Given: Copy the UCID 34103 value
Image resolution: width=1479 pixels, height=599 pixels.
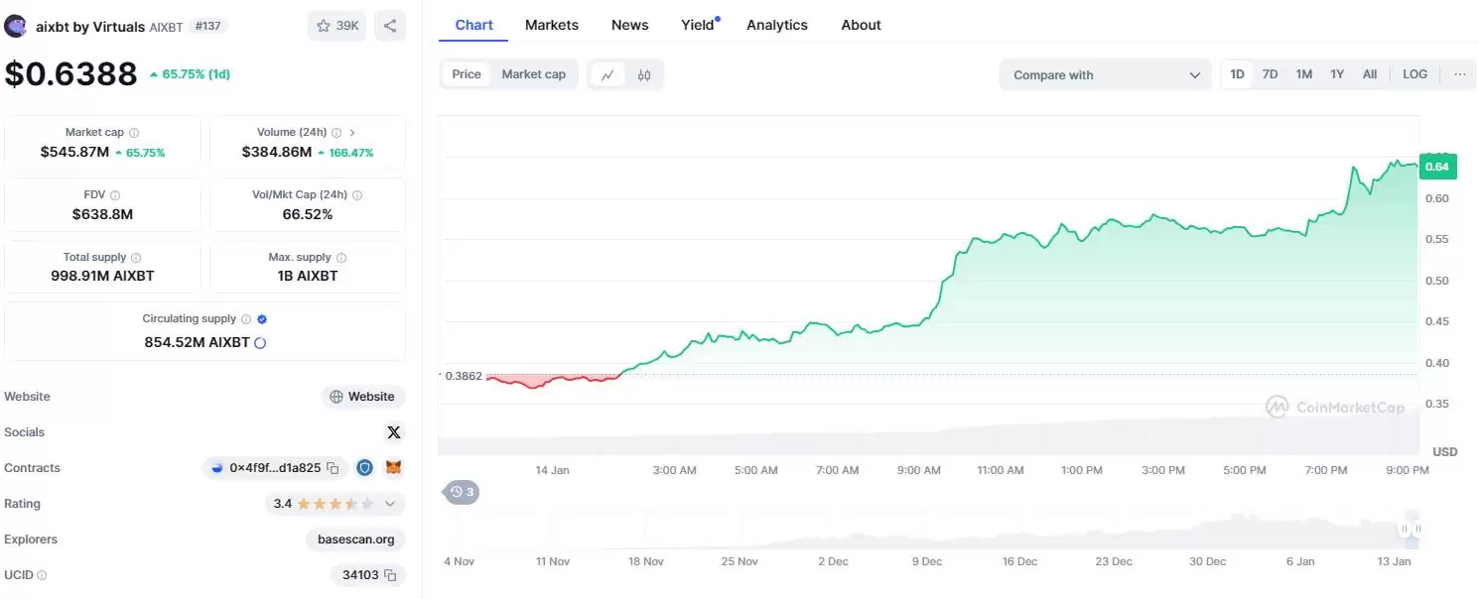Looking at the screenshot, I should 390,575.
